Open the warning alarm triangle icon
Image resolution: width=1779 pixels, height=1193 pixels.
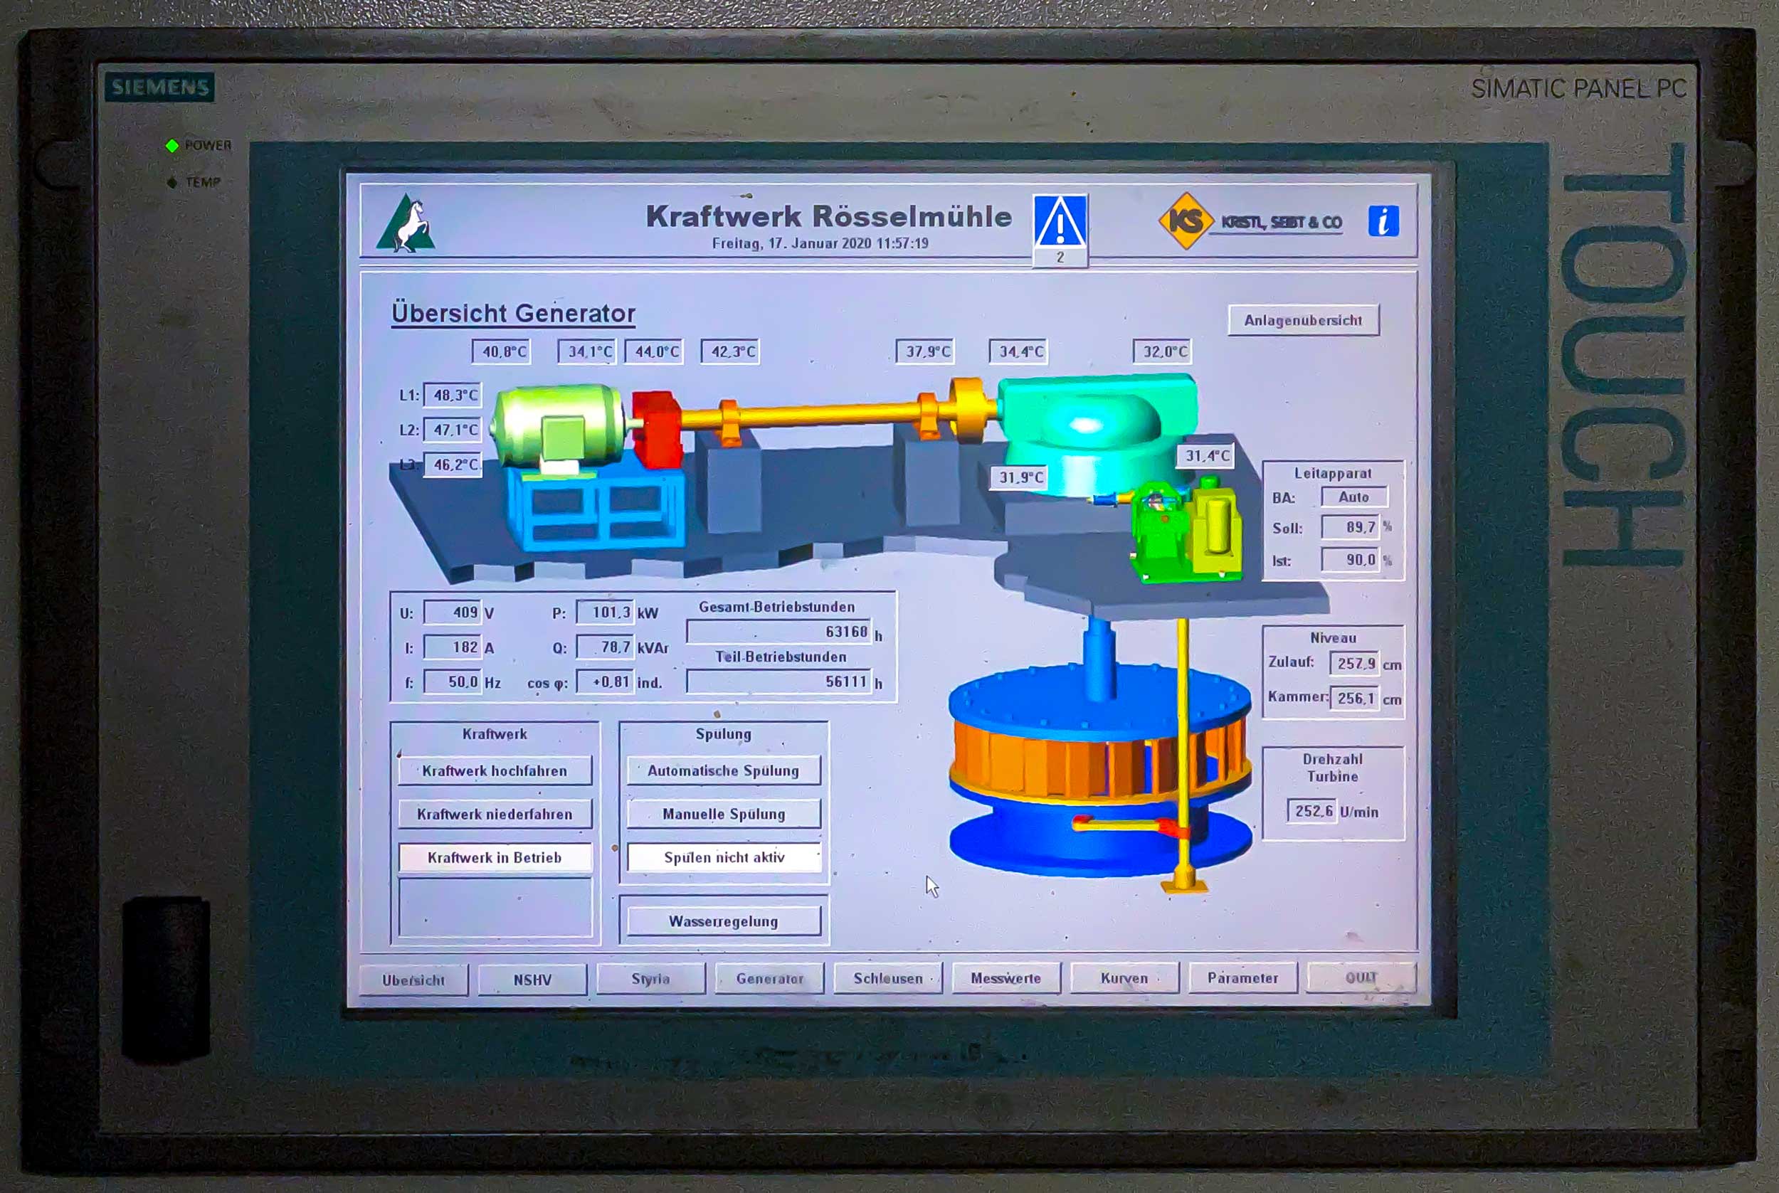click(x=1060, y=221)
